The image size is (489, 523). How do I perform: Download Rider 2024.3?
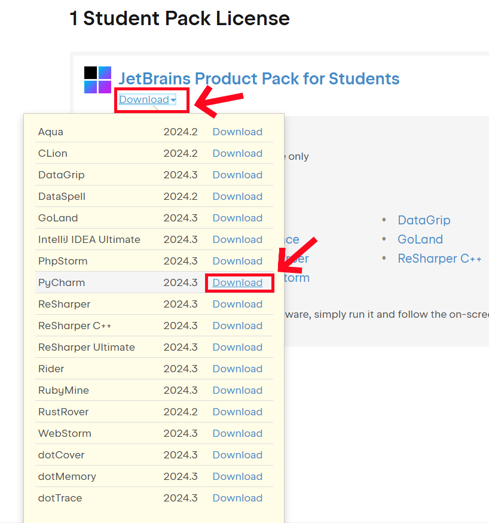[237, 369]
